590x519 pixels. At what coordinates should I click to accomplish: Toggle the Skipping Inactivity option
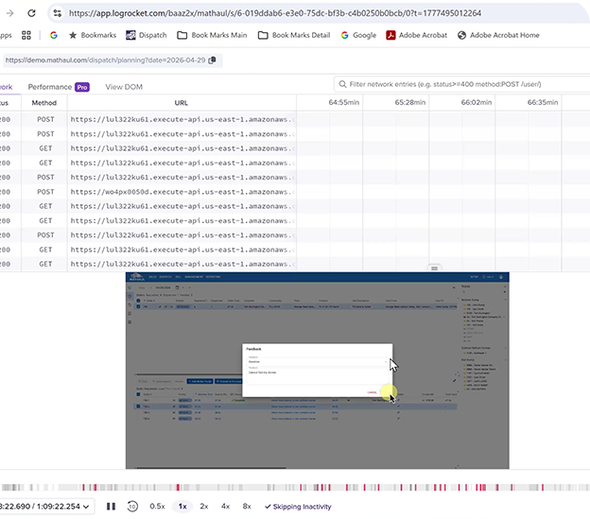pyautogui.click(x=298, y=507)
